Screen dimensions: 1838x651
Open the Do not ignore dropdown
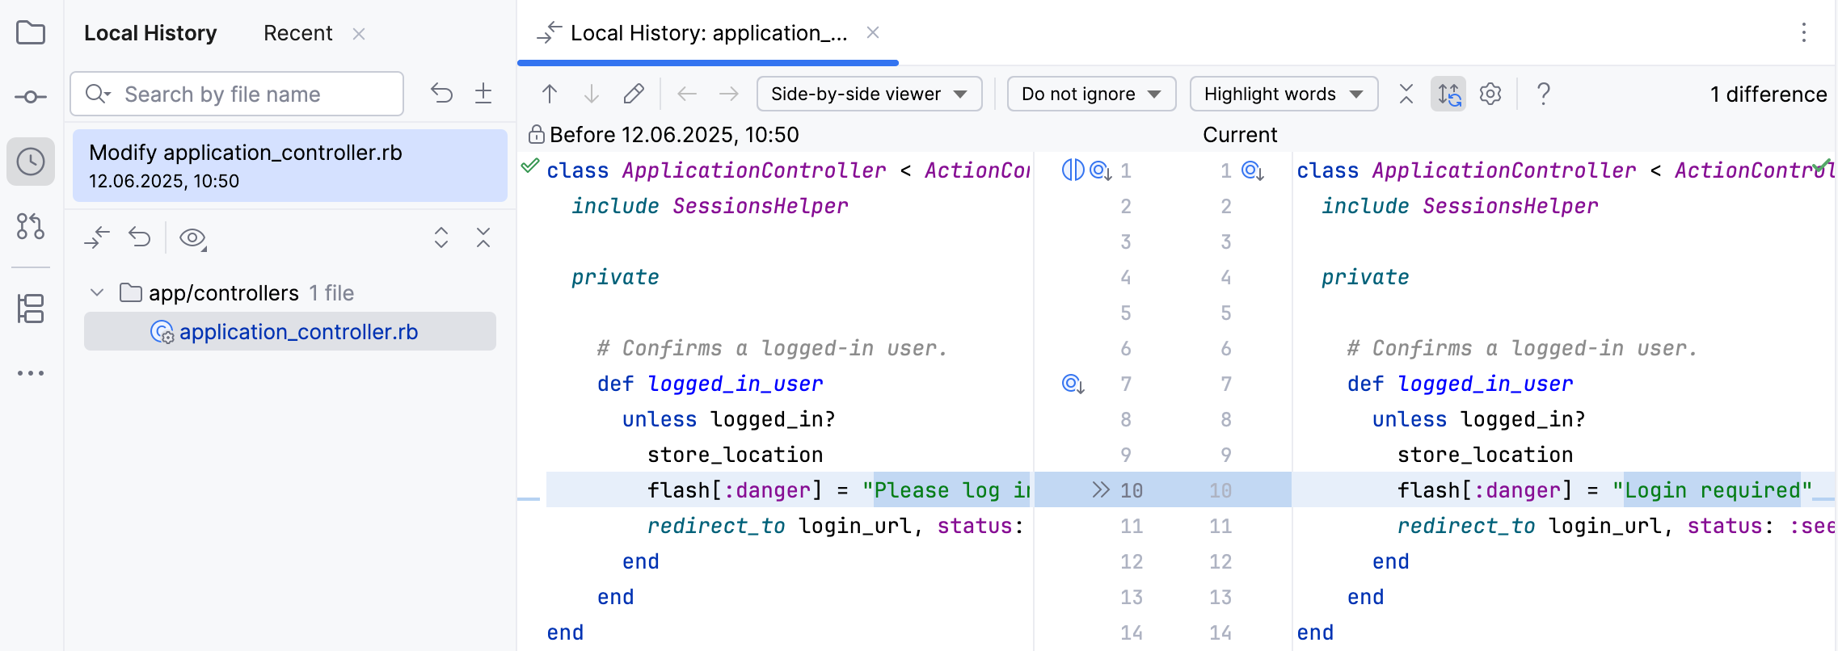click(1091, 94)
